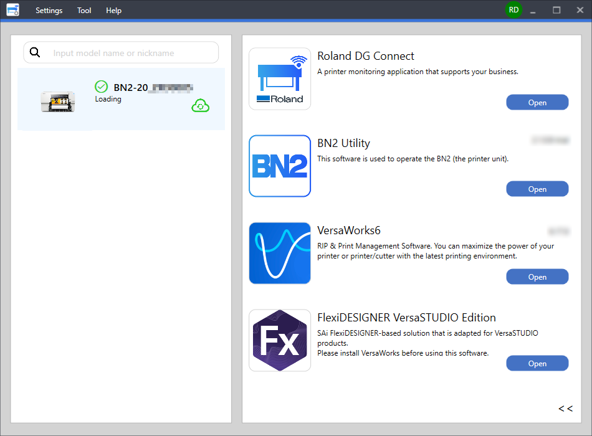Click the search magnifier icon
This screenshot has height=436, width=592.
point(35,52)
